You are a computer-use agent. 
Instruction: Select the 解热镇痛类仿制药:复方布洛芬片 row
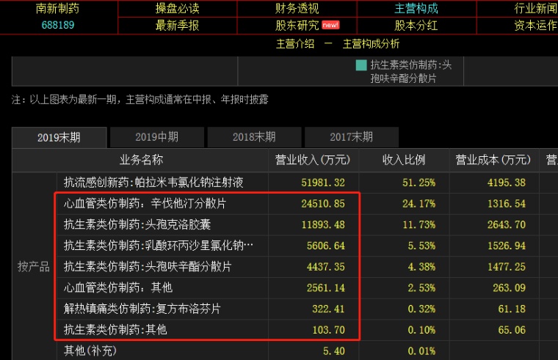coord(142,309)
